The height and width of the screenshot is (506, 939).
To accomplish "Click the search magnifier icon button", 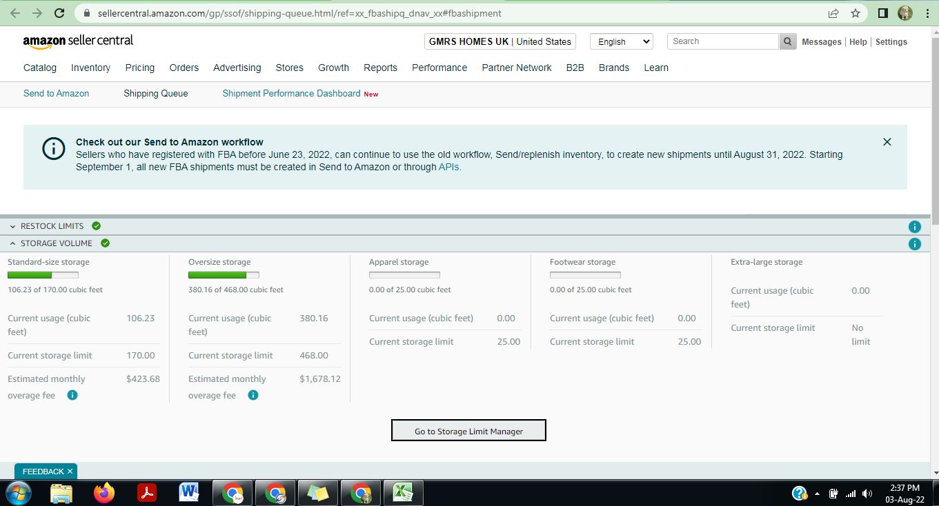I will [788, 41].
